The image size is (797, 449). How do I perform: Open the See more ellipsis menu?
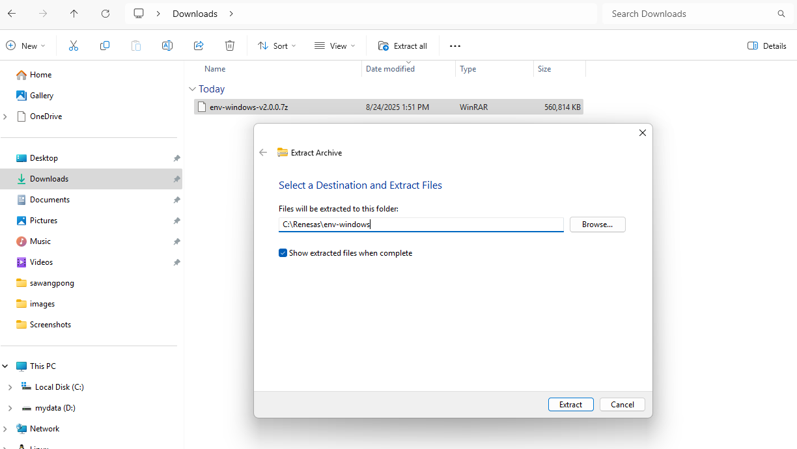pyautogui.click(x=455, y=46)
